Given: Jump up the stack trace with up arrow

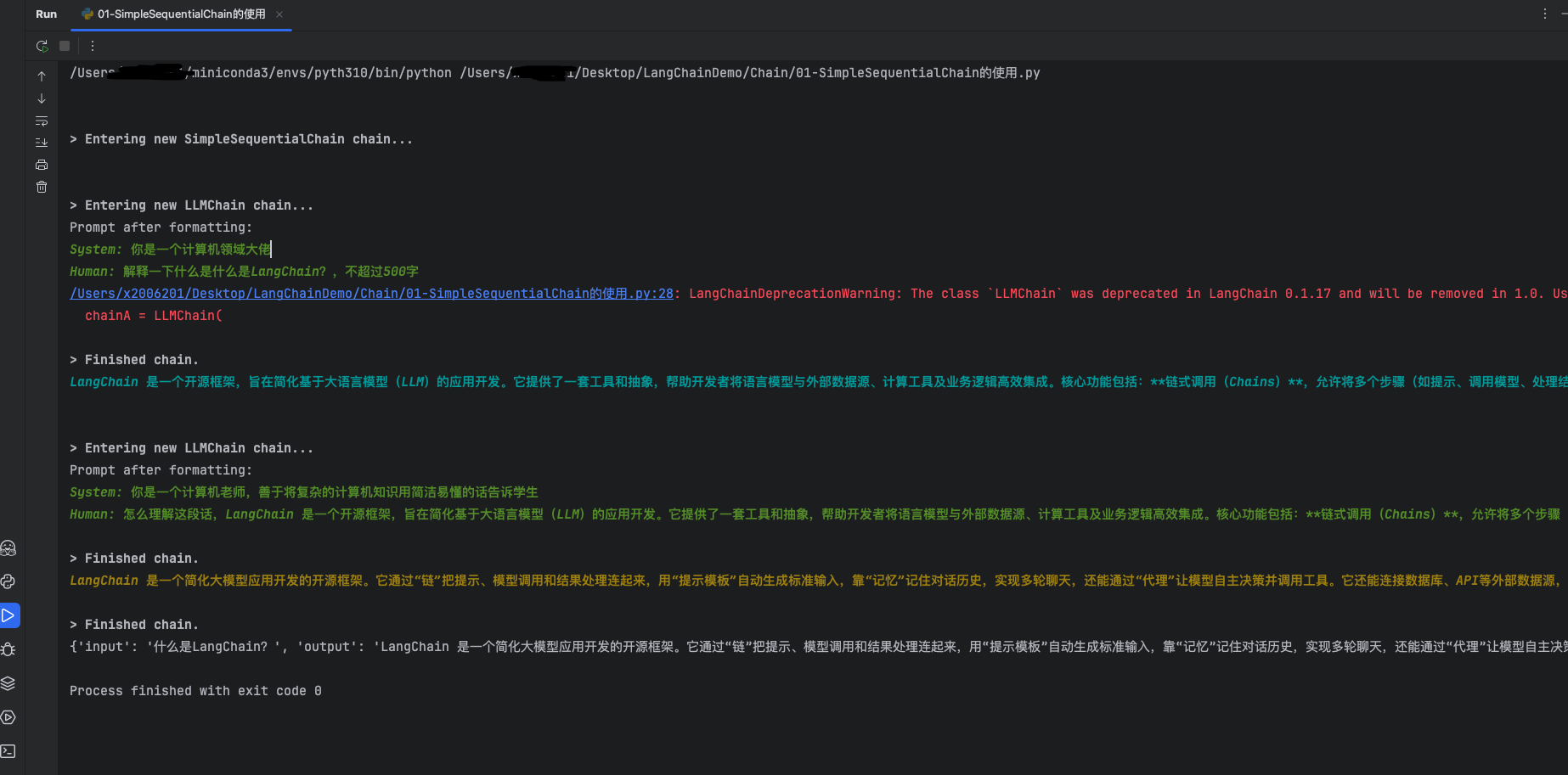Looking at the screenshot, I should tap(42, 76).
